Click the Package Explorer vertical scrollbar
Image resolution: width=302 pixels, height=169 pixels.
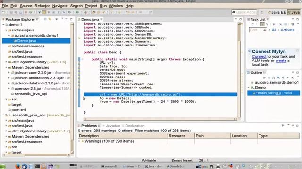[72, 87]
